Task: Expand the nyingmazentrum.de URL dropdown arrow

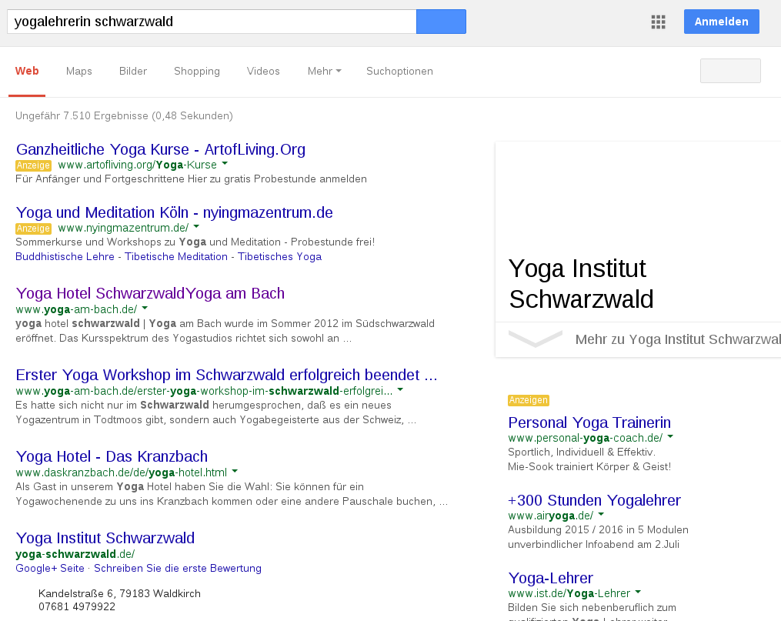Action: click(x=196, y=226)
